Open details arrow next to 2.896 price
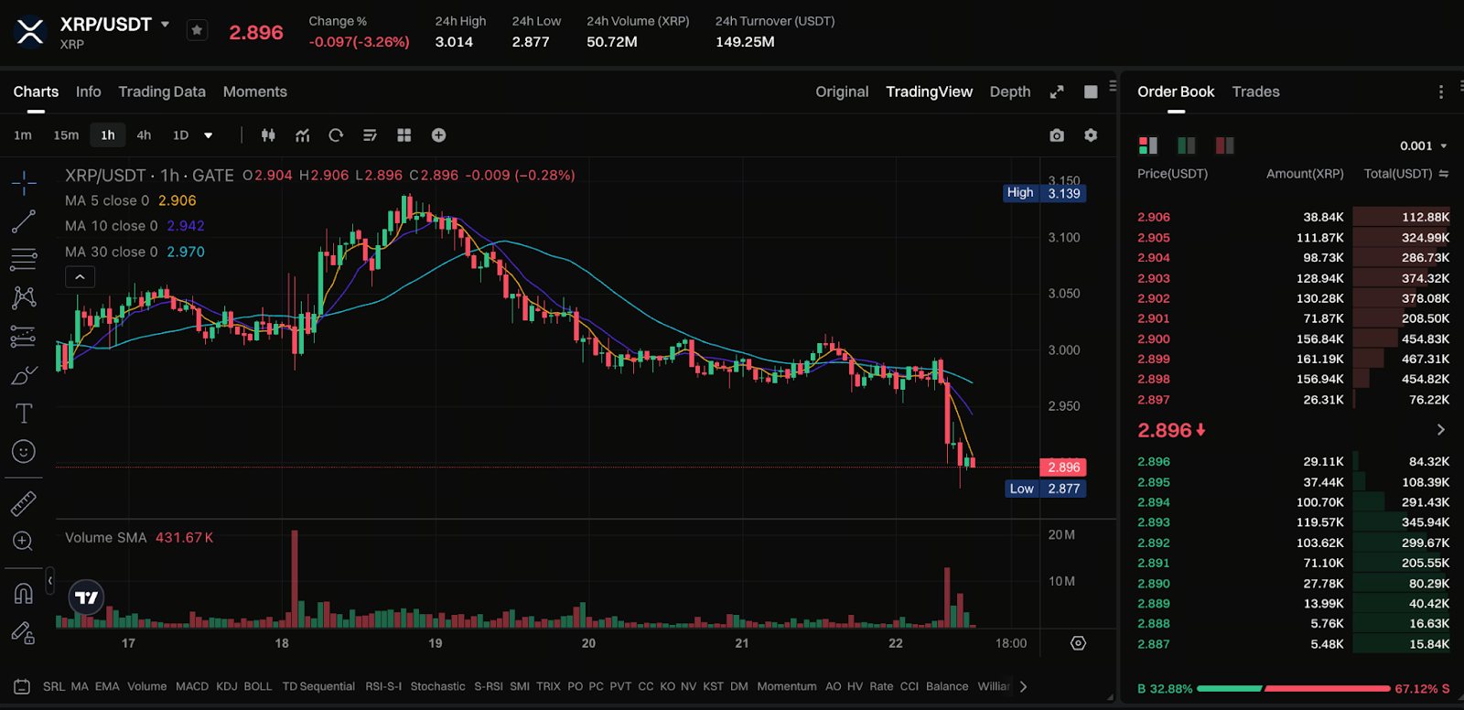This screenshot has width=1464, height=710. pos(1441,430)
